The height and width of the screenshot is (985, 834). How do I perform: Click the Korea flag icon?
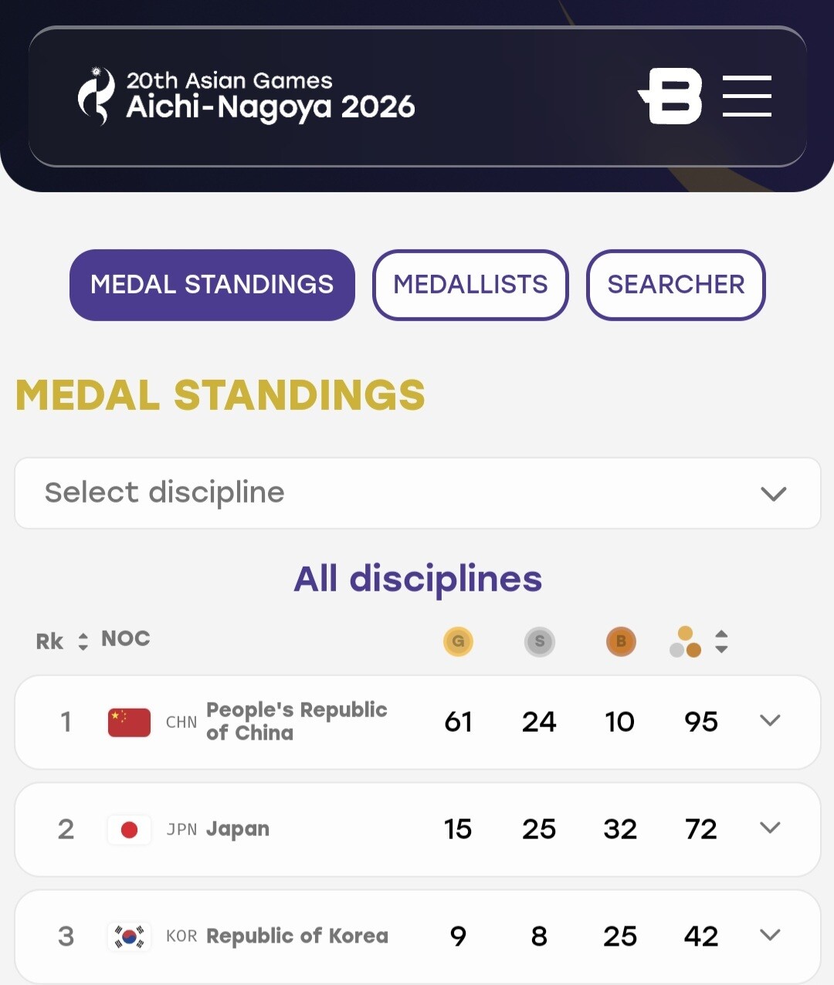[x=129, y=937]
